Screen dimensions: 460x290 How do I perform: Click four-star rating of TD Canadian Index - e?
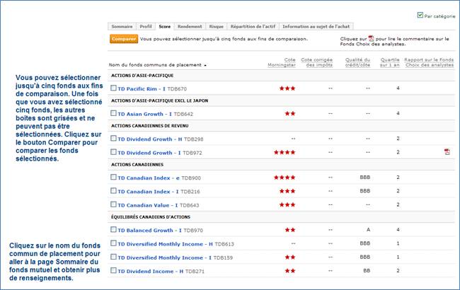pyautogui.click(x=284, y=178)
